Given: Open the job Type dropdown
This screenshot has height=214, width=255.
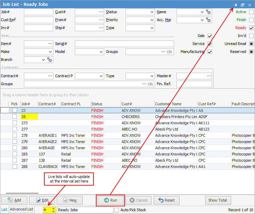Looking at the screenshot, I should pos(152,28).
